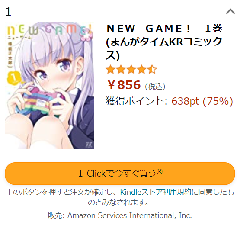Open the NEW GAME! volume 1 cover image
Image resolution: width=240 pixels, height=225 pixels.
(x=49, y=86)
